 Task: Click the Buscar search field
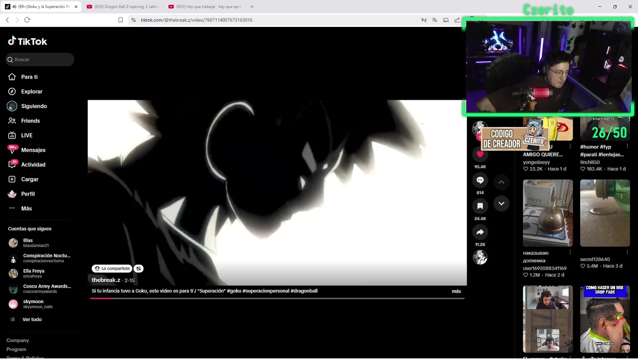pos(40,59)
